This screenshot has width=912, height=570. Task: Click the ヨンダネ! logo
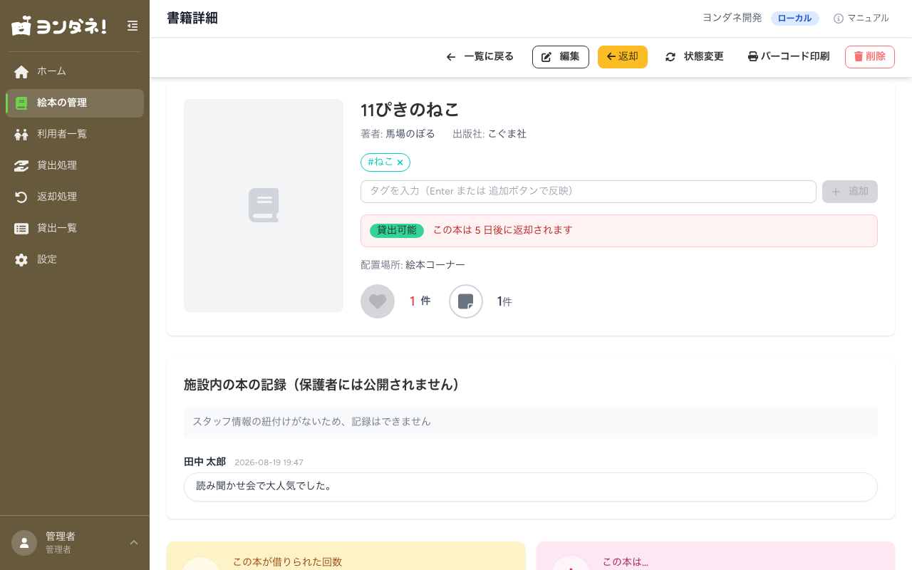(x=59, y=26)
